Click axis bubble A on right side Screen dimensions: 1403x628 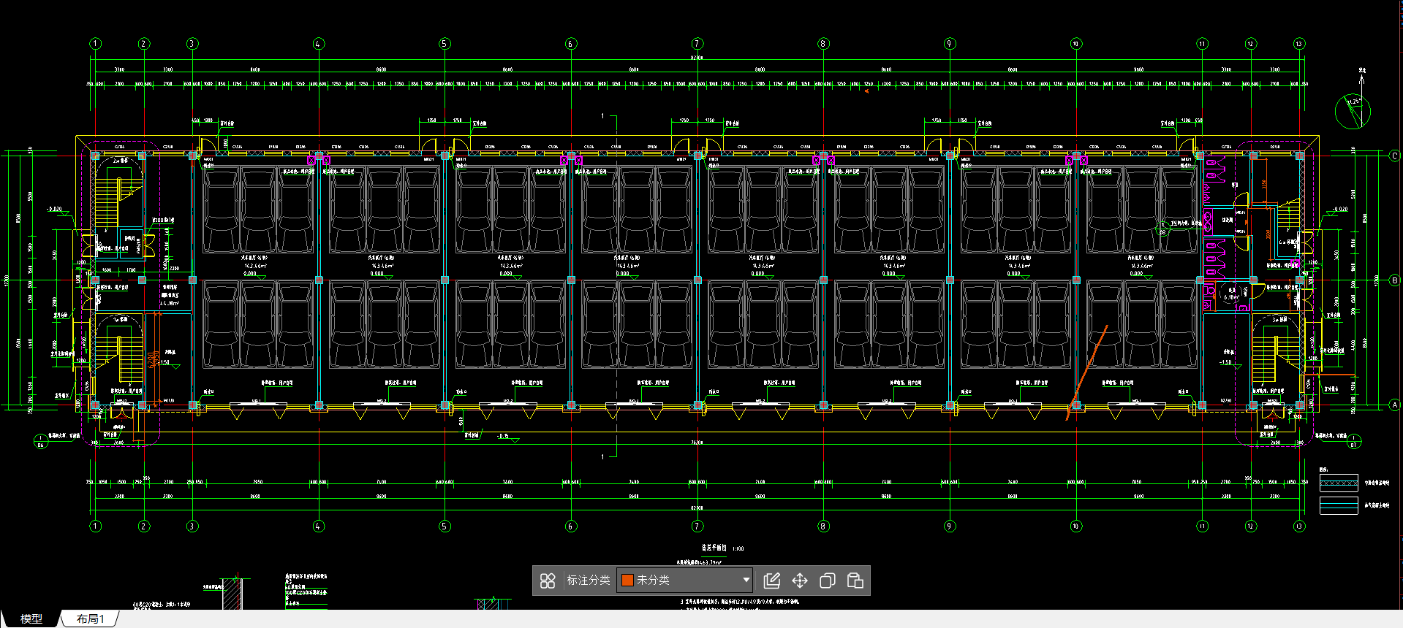1394,405
